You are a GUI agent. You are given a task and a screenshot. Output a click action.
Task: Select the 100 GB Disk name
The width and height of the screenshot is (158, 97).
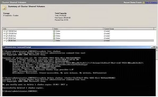[x=12, y=31]
